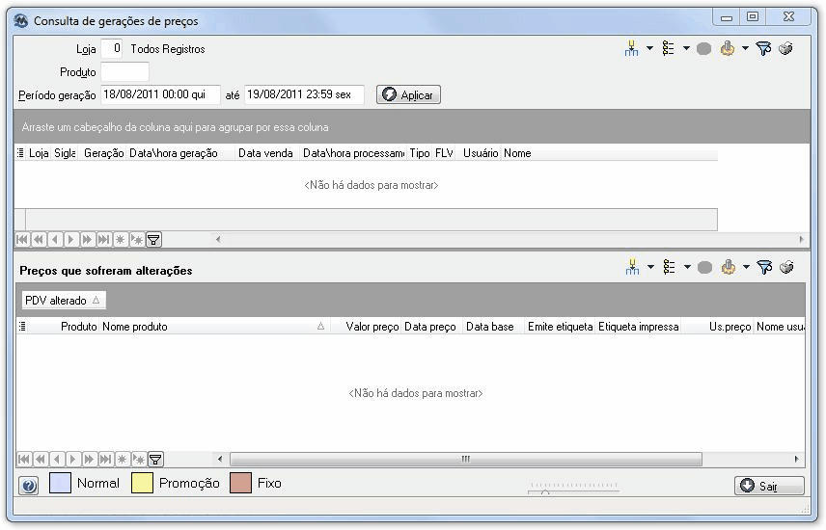Open column chooser indicator in lower grid
Screen dimensions: 826x530
(22, 327)
